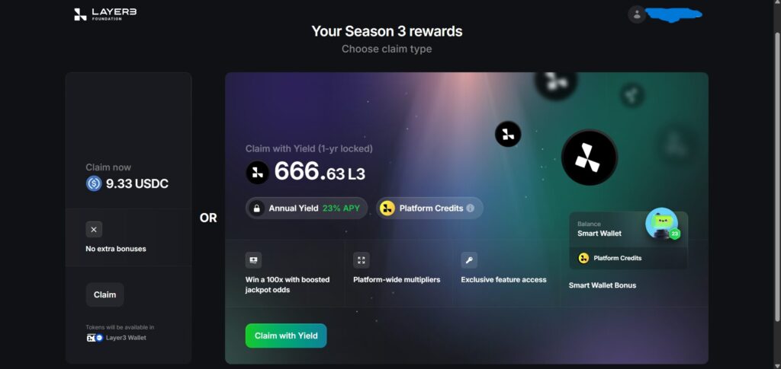Show Platform Credits info tooltip icon
Viewport: 781px width, 369px height.
[x=470, y=208]
